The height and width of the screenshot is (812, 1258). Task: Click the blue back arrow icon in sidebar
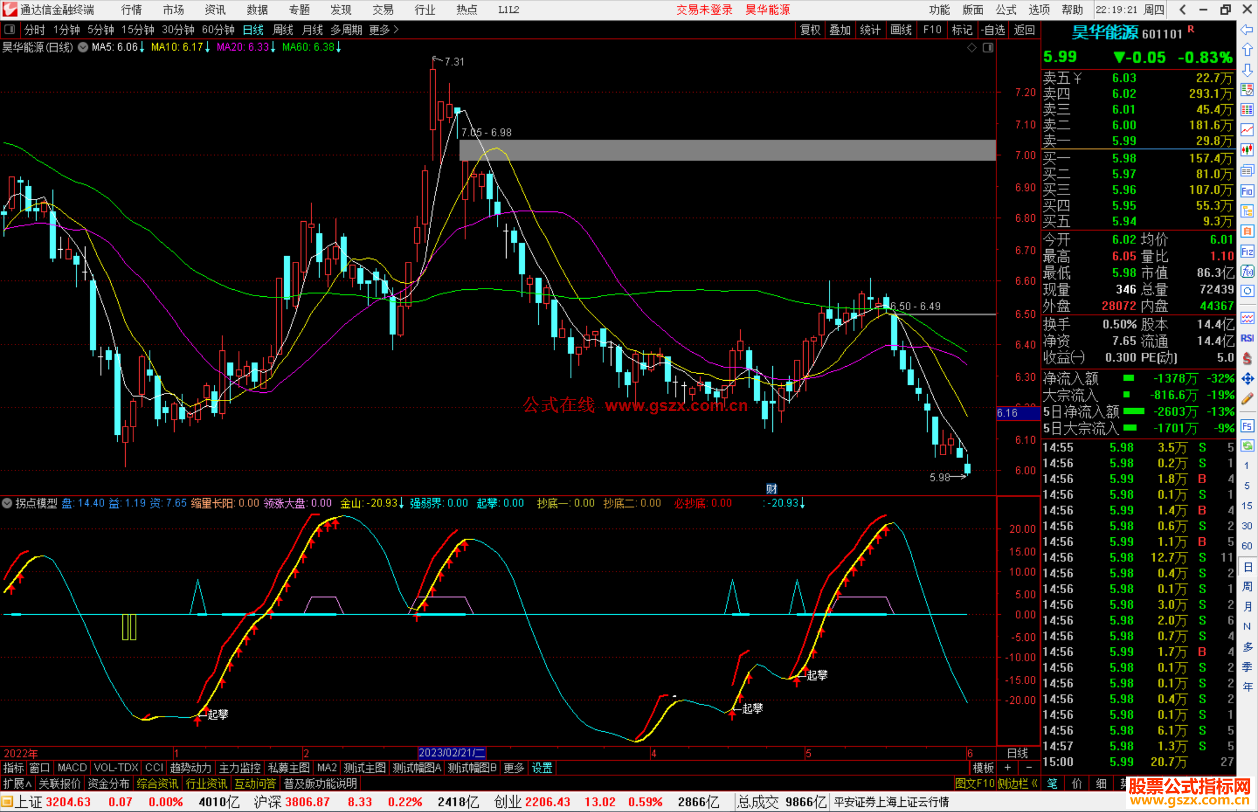1247,30
